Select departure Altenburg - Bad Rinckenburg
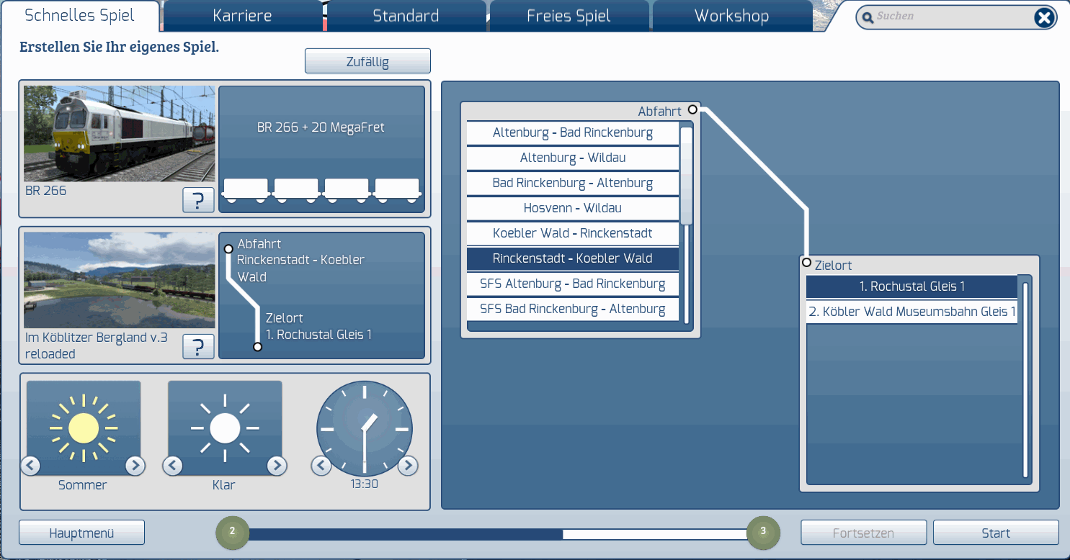This screenshot has width=1070, height=560. pos(573,132)
